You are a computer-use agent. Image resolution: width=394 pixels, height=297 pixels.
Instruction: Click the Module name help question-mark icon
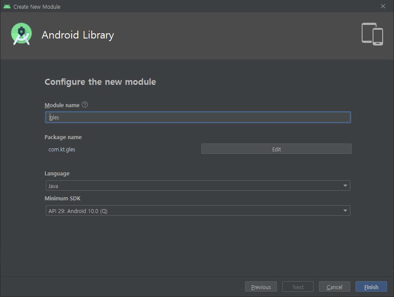pyautogui.click(x=85, y=105)
